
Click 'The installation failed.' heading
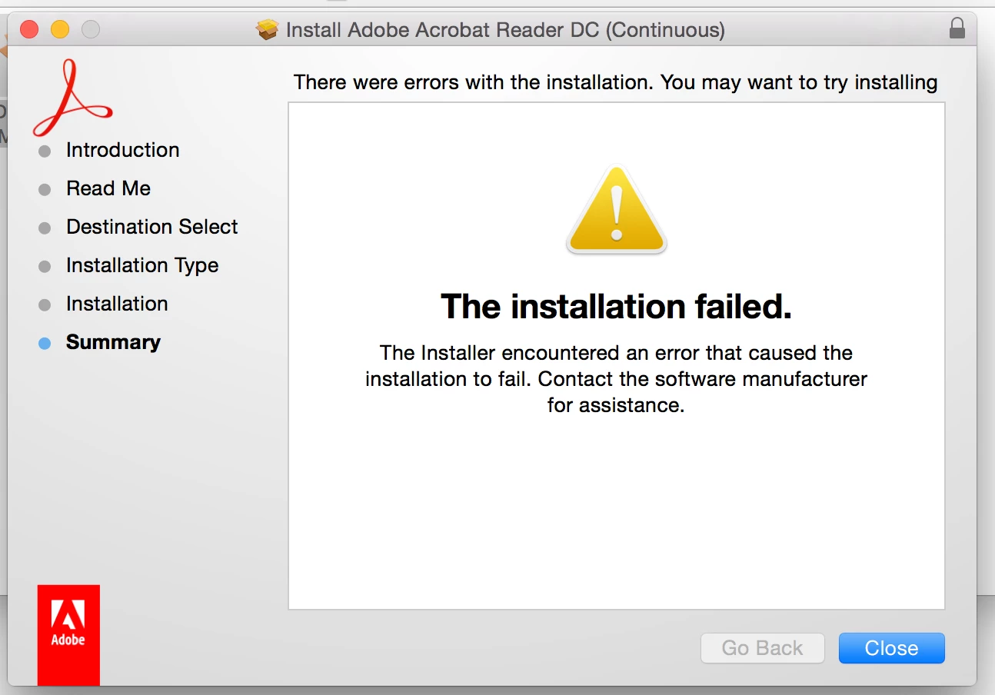[x=616, y=307]
